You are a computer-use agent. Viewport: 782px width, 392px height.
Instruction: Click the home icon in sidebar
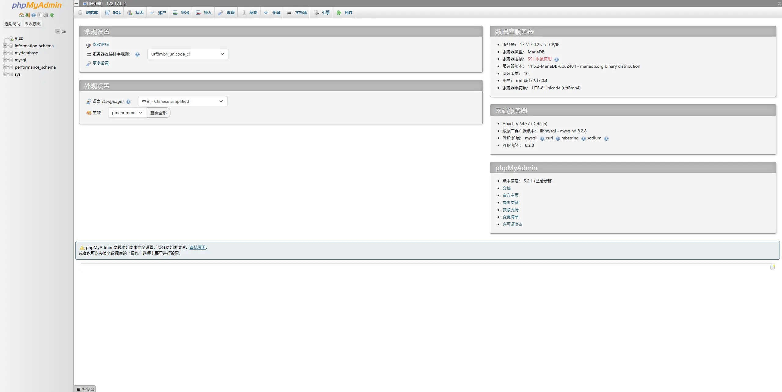[x=21, y=15]
